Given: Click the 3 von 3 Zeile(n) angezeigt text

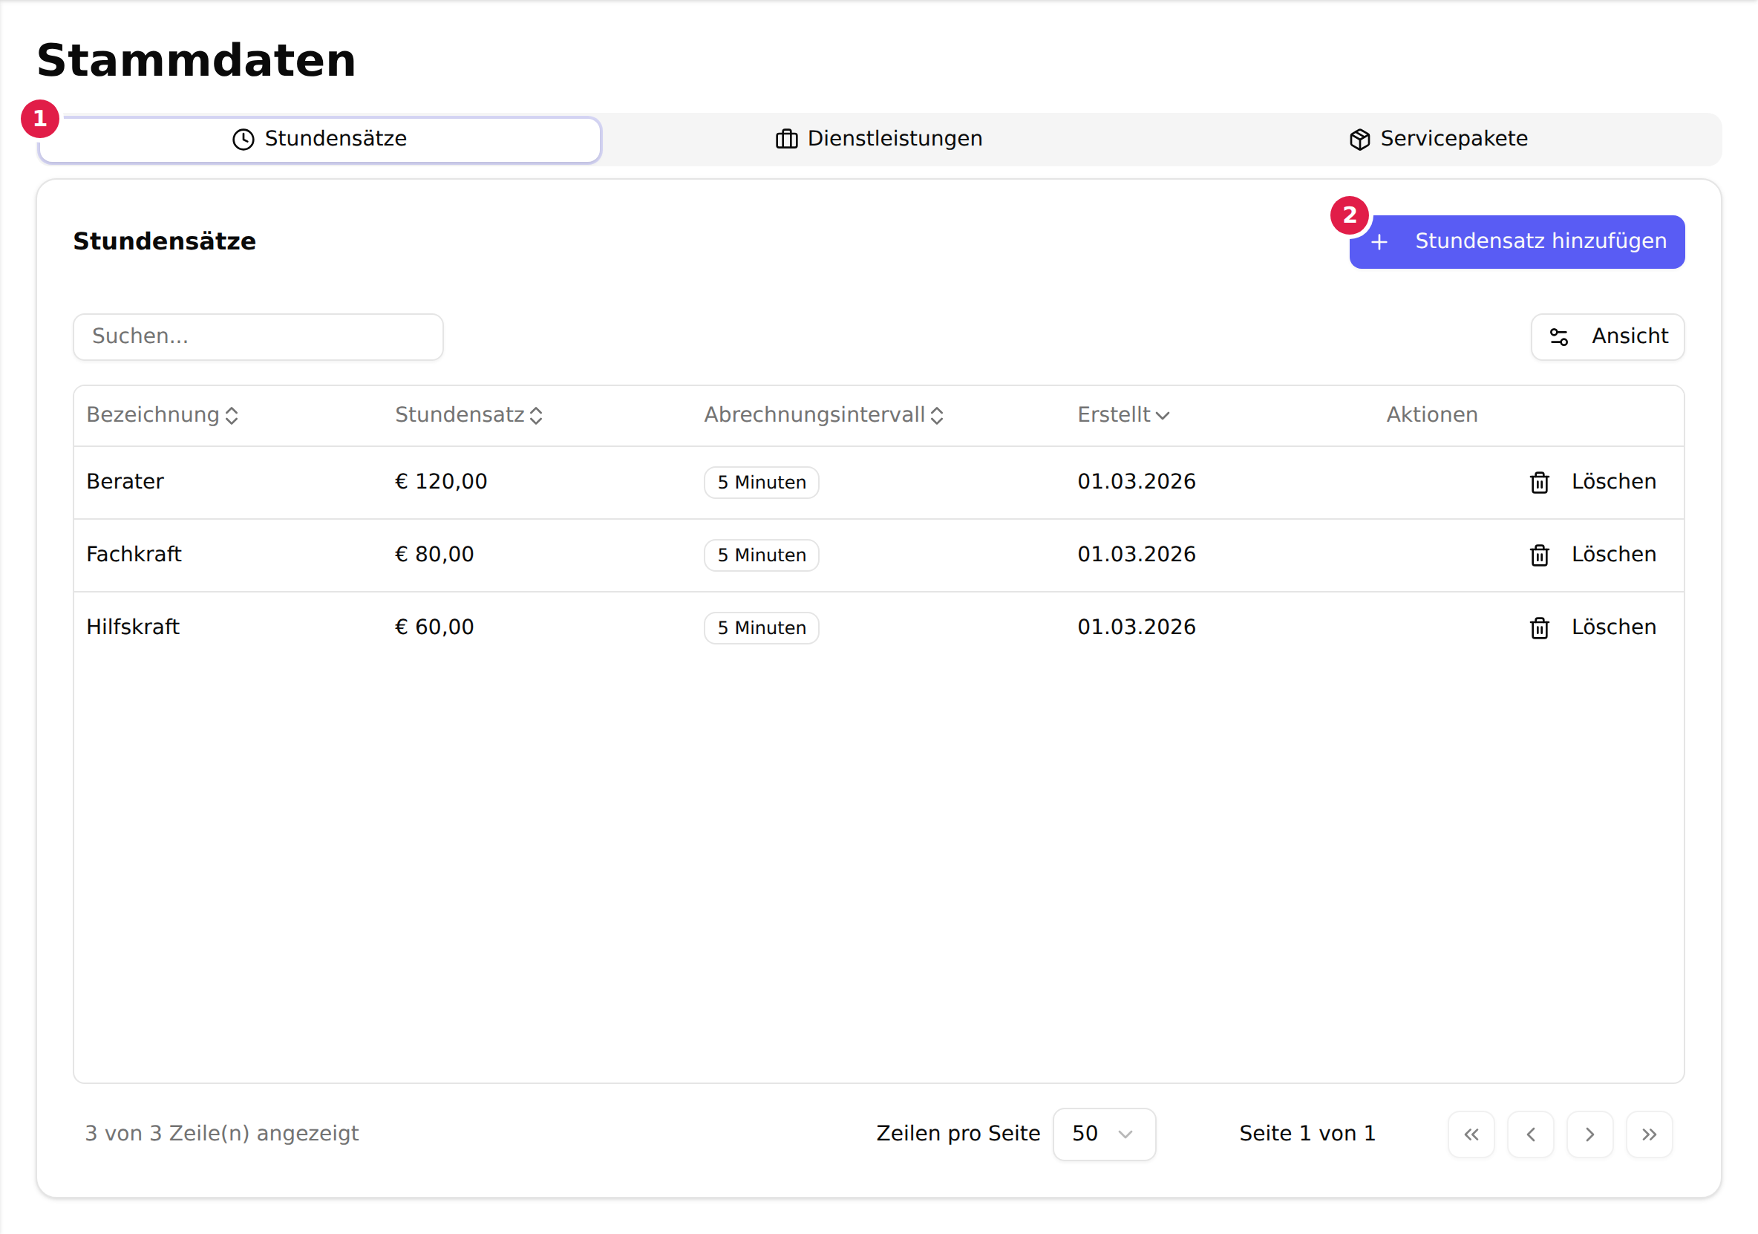Looking at the screenshot, I should tap(221, 1134).
